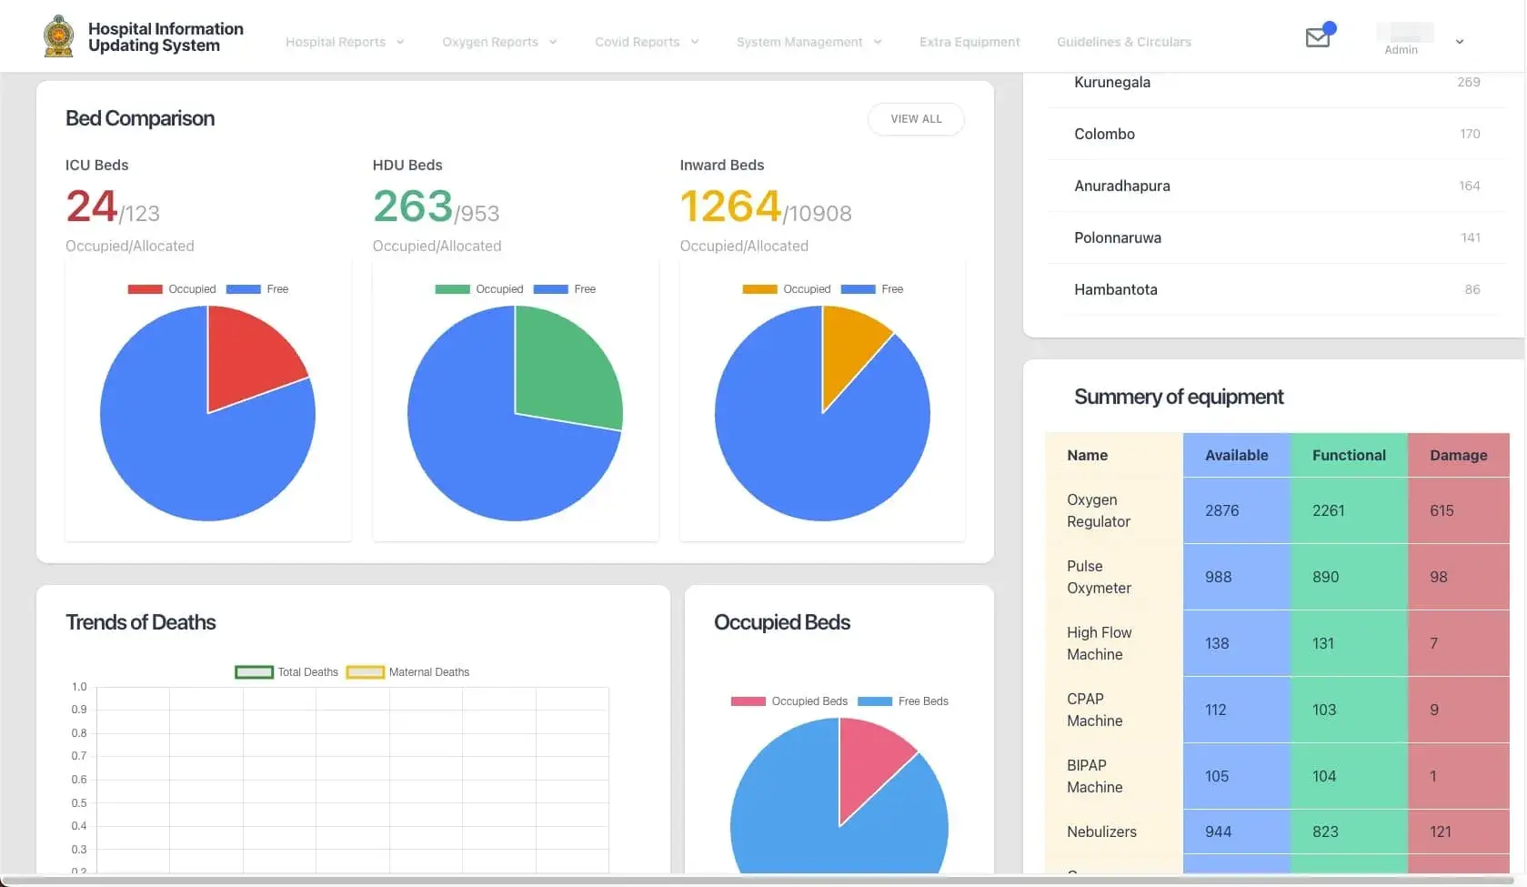Click the notification badge on the mail icon
This screenshot has height=887, width=1527.
tap(1331, 28)
